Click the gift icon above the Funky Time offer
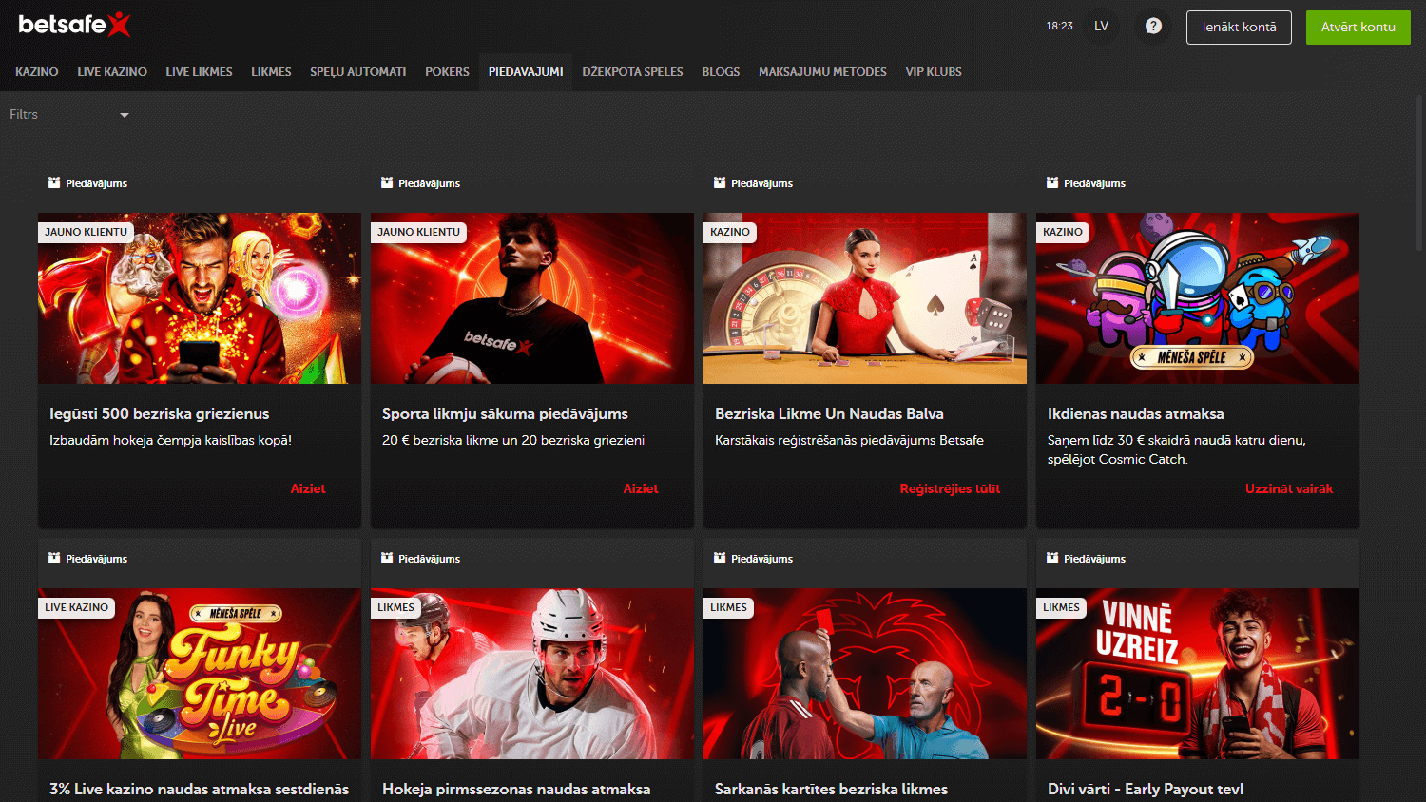The width and height of the screenshot is (1426, 802). pyautogui.click(x=53, y=558)
